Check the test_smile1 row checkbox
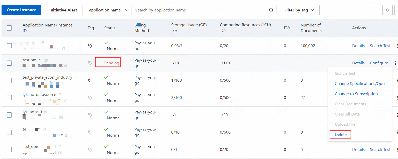 [x=9, y=63]
